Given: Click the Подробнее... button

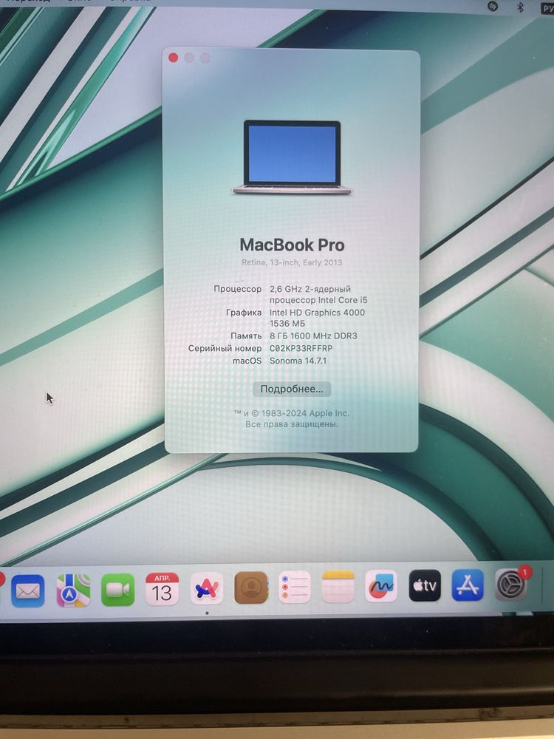Looking at the screenshot, I should [x=292, y=389].
